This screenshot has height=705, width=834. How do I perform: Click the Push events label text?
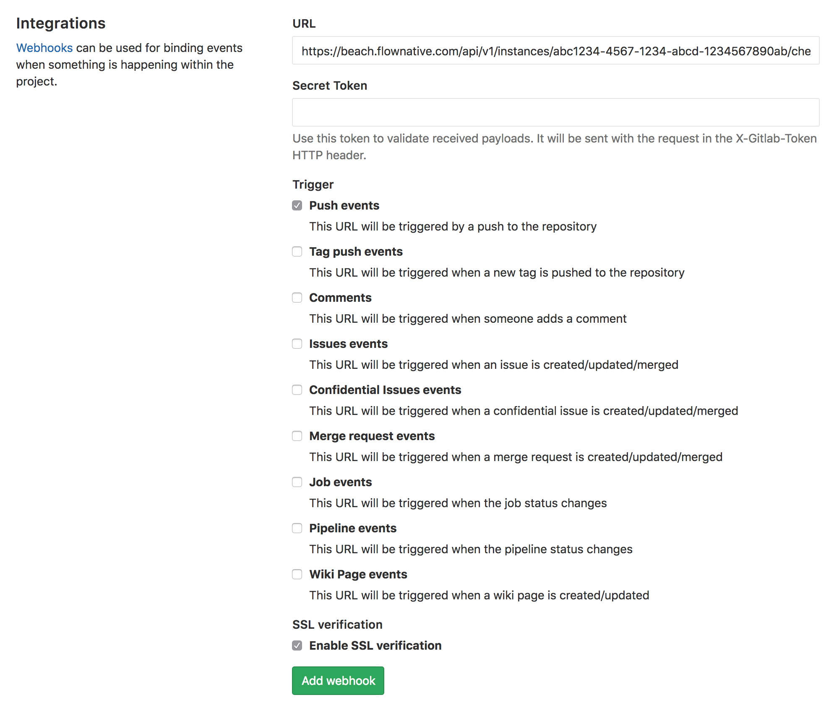click(344, 205)
